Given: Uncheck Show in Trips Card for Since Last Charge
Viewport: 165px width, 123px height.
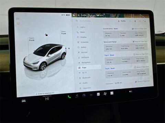Looking at the screenshot, I should (x=133, y=42).
